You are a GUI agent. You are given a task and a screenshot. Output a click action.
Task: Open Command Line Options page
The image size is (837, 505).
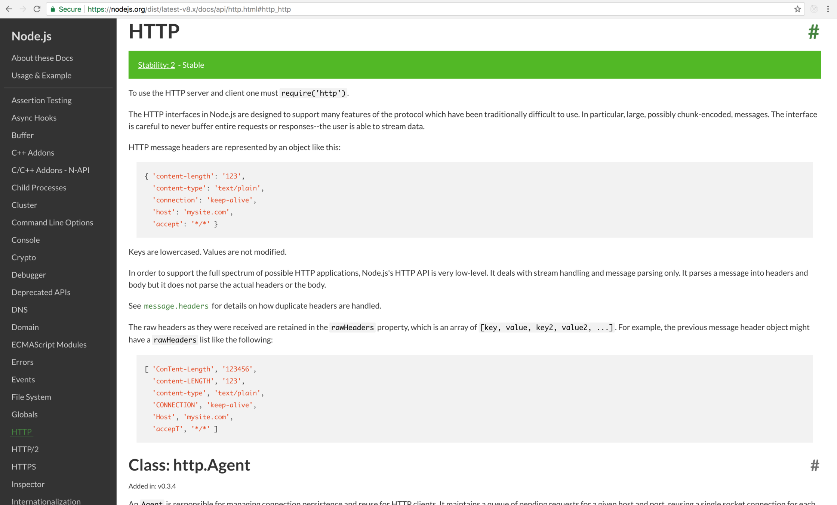click(52, 222)
